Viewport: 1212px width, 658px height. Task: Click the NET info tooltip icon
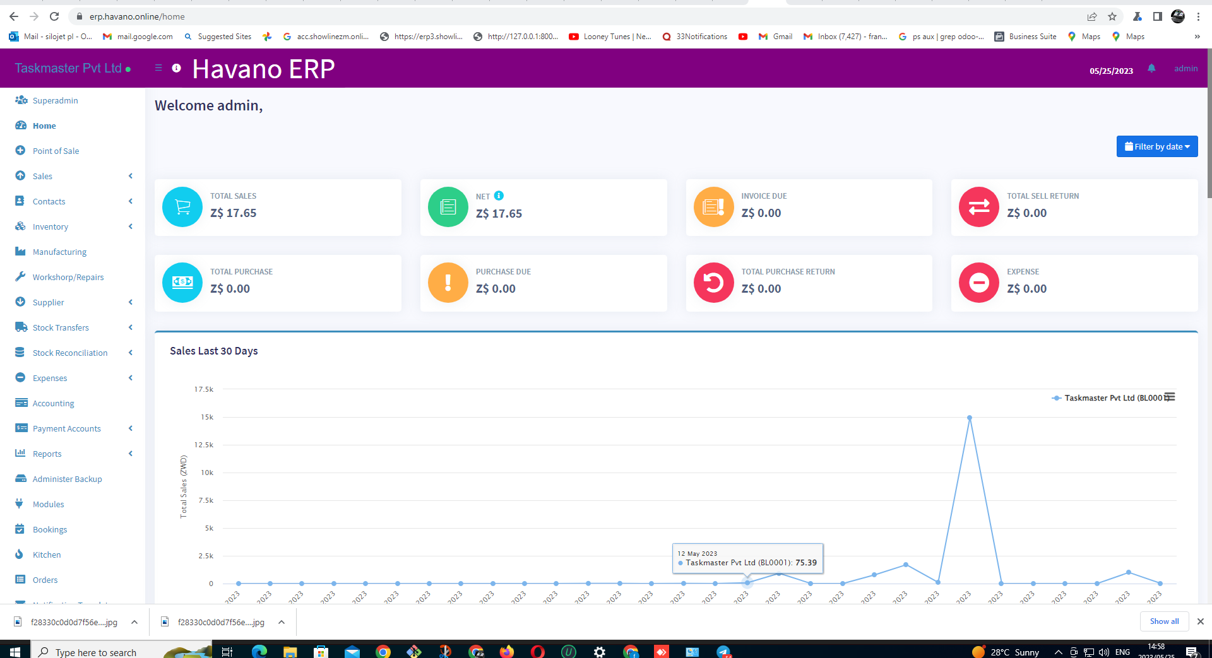499,196
